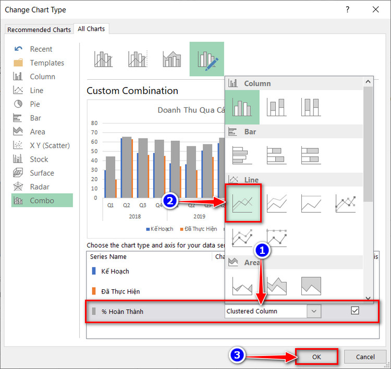Select Pie chart category

click(x=42, y=104)
